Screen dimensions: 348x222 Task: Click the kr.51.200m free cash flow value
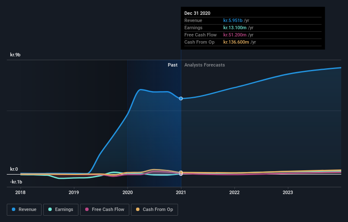(235, 35)
